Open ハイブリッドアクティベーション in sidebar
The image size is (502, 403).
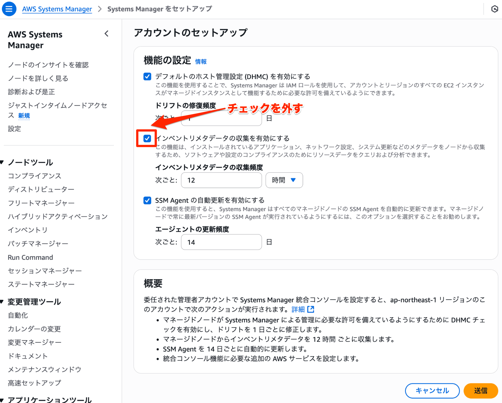[58, 217]
